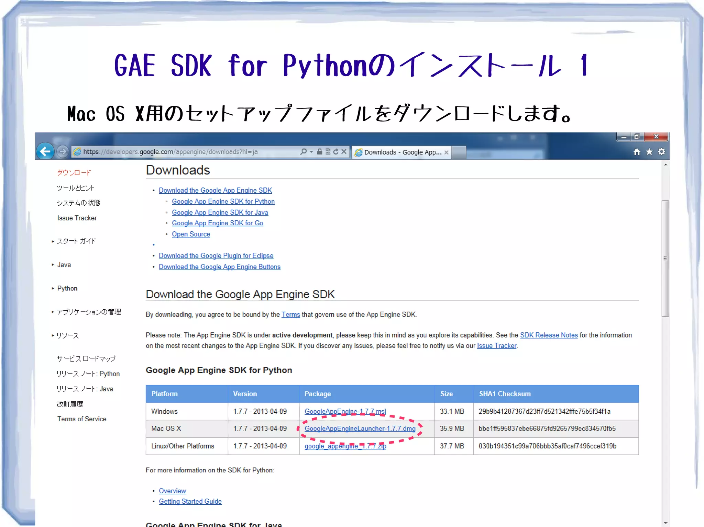Click Google App Engine SDK for Java link
704x527 pixels.
click(x=220, y=213)
